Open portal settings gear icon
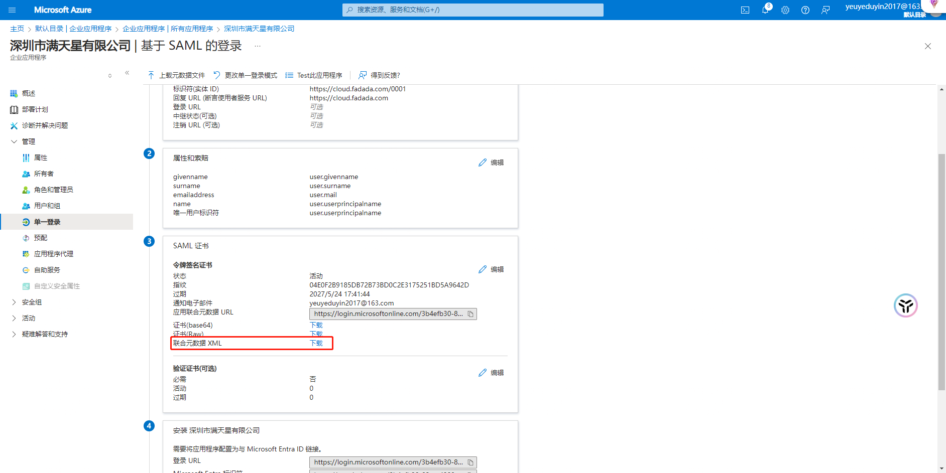This screenshot has width=946, height=473. tap(785, 10)
